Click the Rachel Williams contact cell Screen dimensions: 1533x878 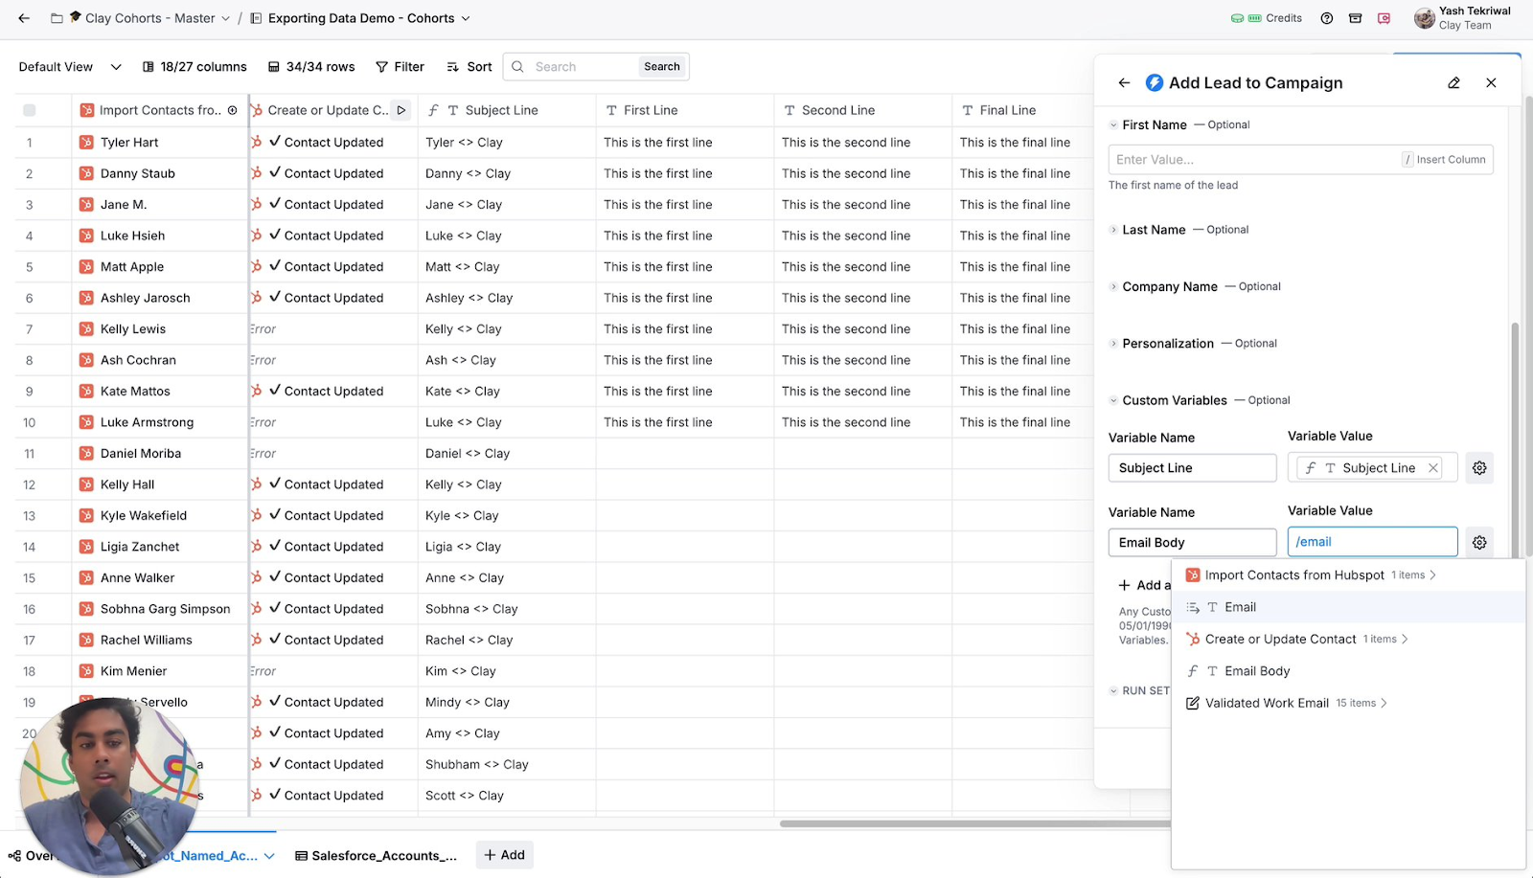160,641
